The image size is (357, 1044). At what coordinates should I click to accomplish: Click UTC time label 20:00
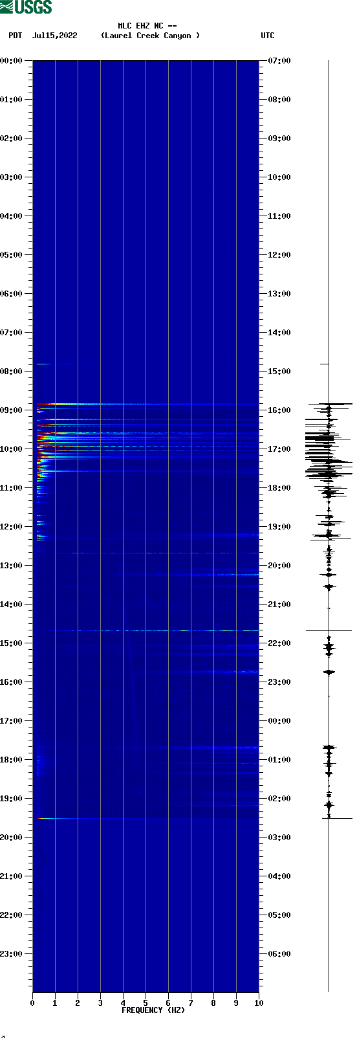[x=279, y=566]
